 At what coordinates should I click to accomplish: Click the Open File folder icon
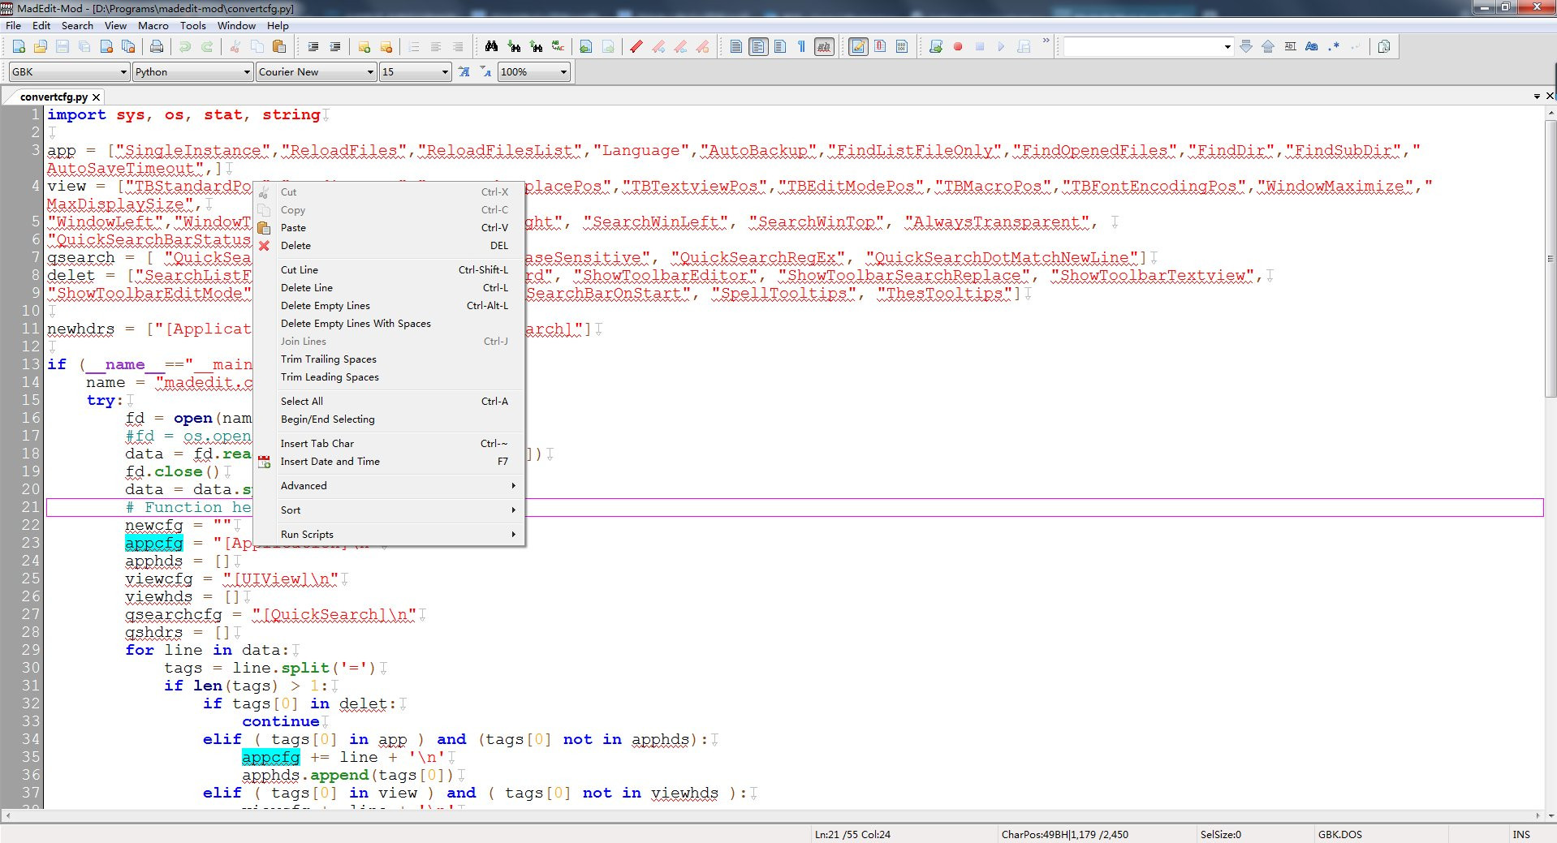(41, 47)
